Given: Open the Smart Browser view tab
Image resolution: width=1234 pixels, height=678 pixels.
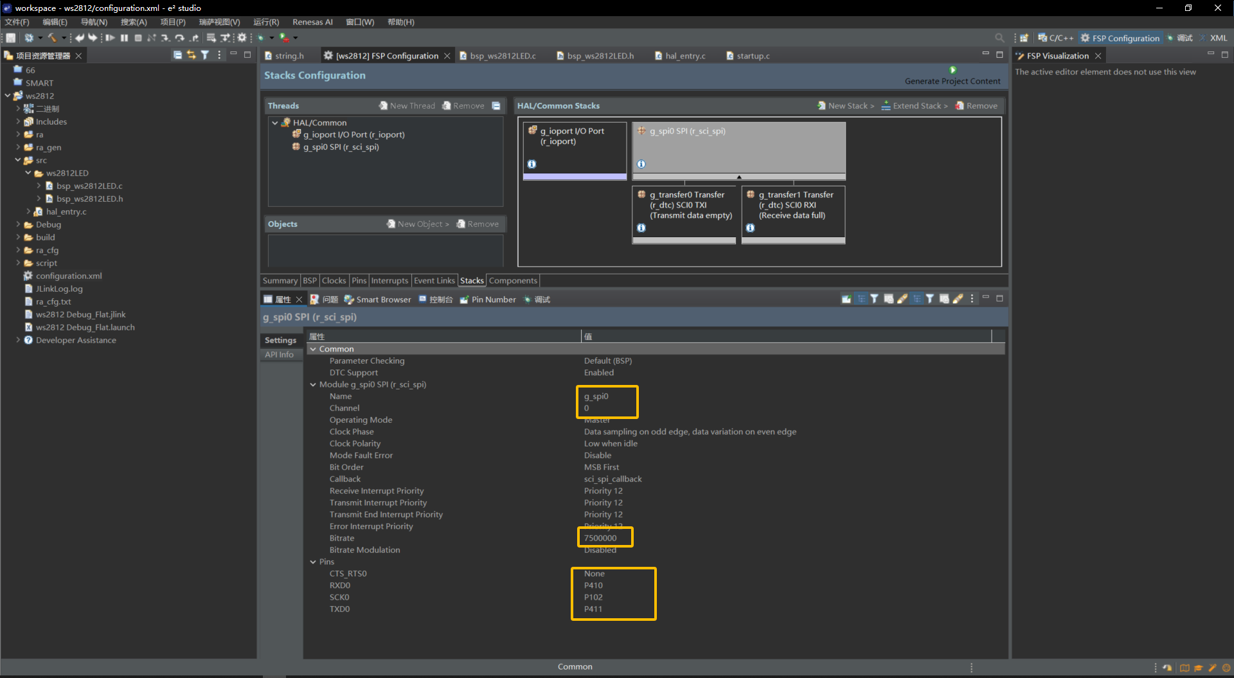Looking at the screenshot, I should pos(377,299).
